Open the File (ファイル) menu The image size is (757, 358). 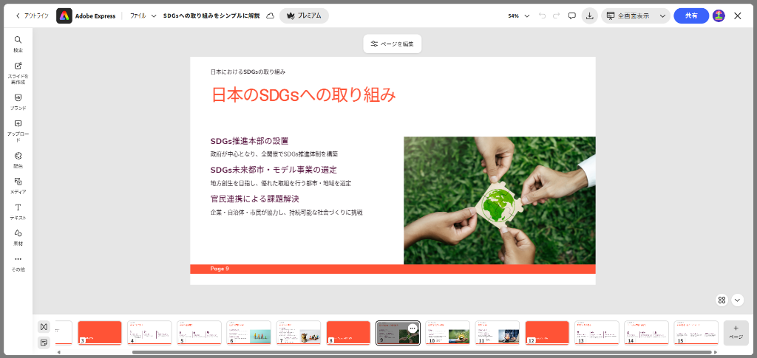(138, 16)
